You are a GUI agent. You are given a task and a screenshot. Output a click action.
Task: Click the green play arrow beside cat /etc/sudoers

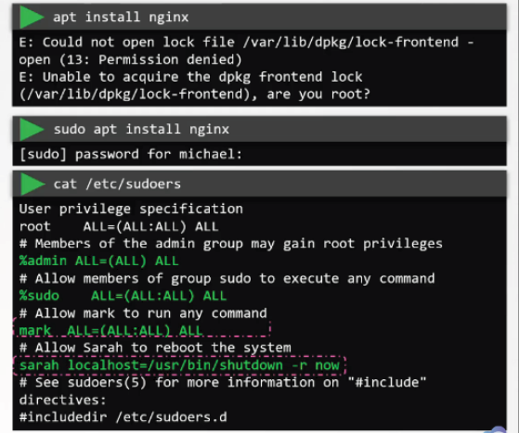(x=32, y=185)
